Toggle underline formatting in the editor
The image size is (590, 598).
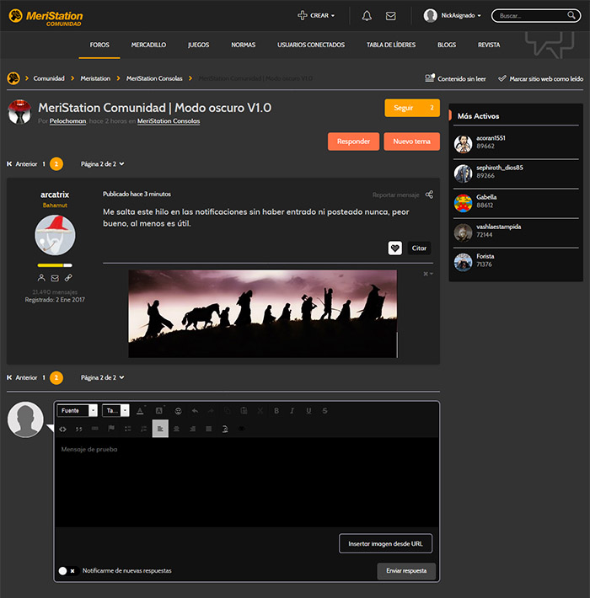pyautogui.click(x=308, y=411)
